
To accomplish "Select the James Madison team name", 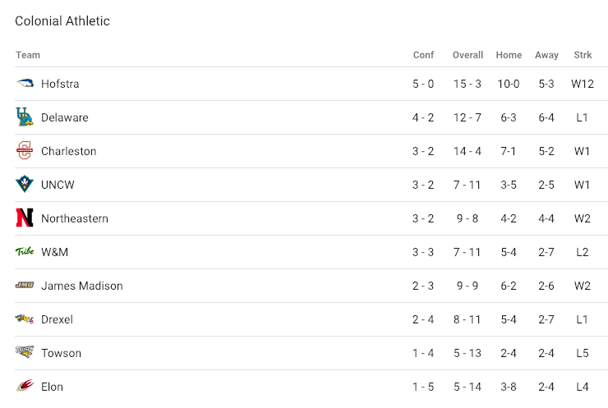I will 81,286.
